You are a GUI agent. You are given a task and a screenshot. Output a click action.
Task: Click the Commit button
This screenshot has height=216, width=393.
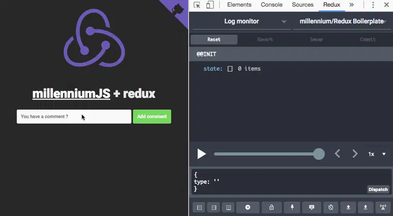368,39
